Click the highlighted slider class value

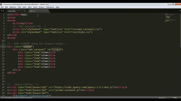pos(27,47)
